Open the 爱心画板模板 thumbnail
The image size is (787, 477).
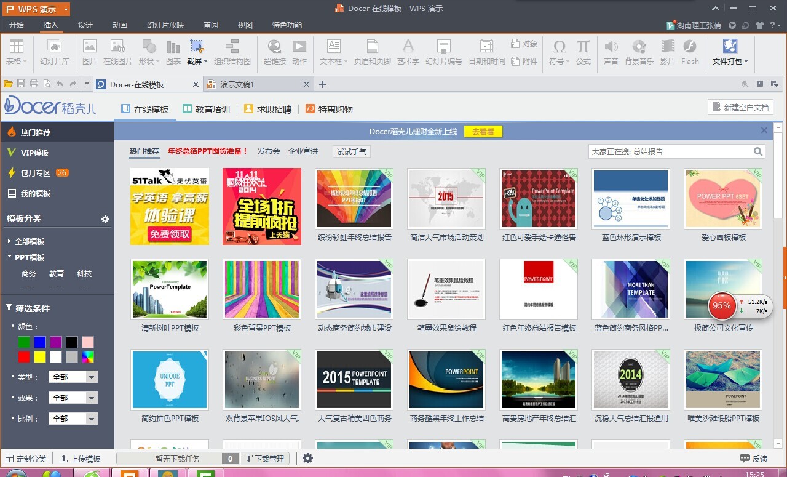coord(723,199)
